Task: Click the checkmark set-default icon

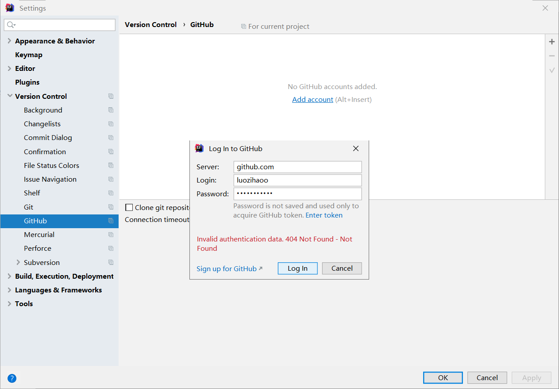Action: (552, 70)
